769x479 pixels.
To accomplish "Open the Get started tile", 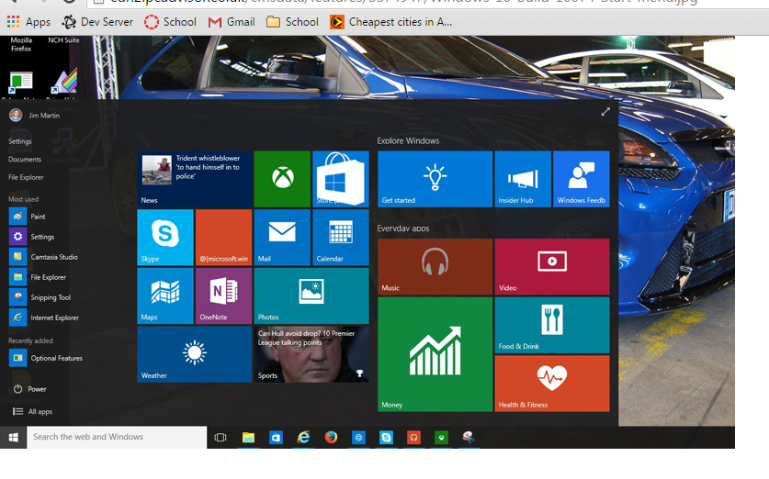I will (435, 179).
